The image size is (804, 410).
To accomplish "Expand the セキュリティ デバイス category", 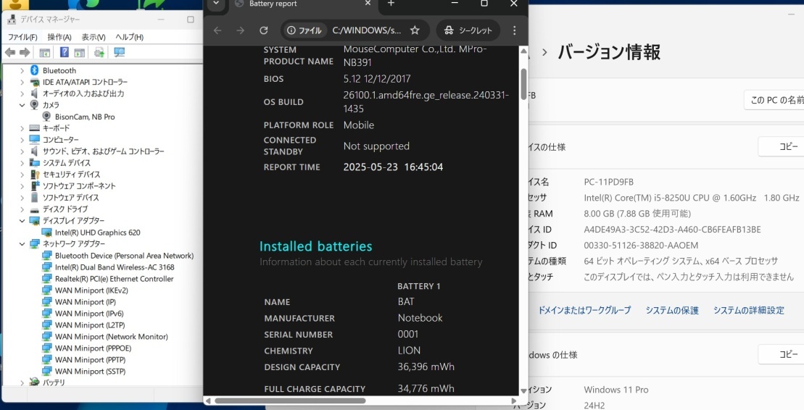I will (22, 175).
